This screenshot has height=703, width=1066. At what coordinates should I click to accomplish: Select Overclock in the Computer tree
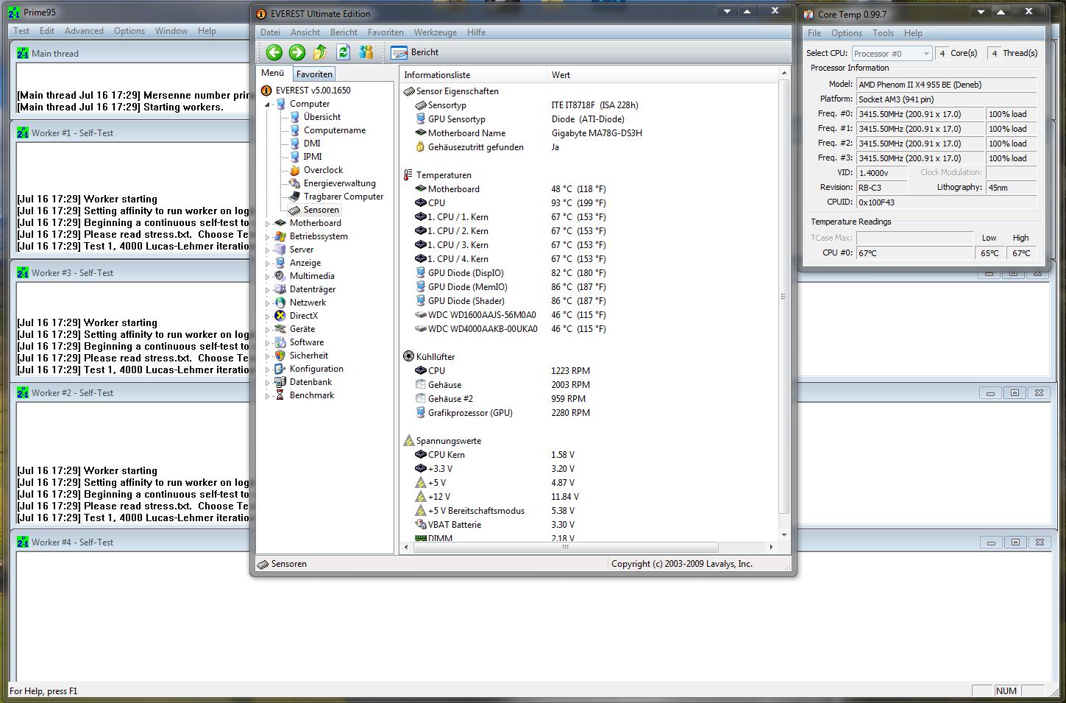pyautogui.click(x=323, y=170)
